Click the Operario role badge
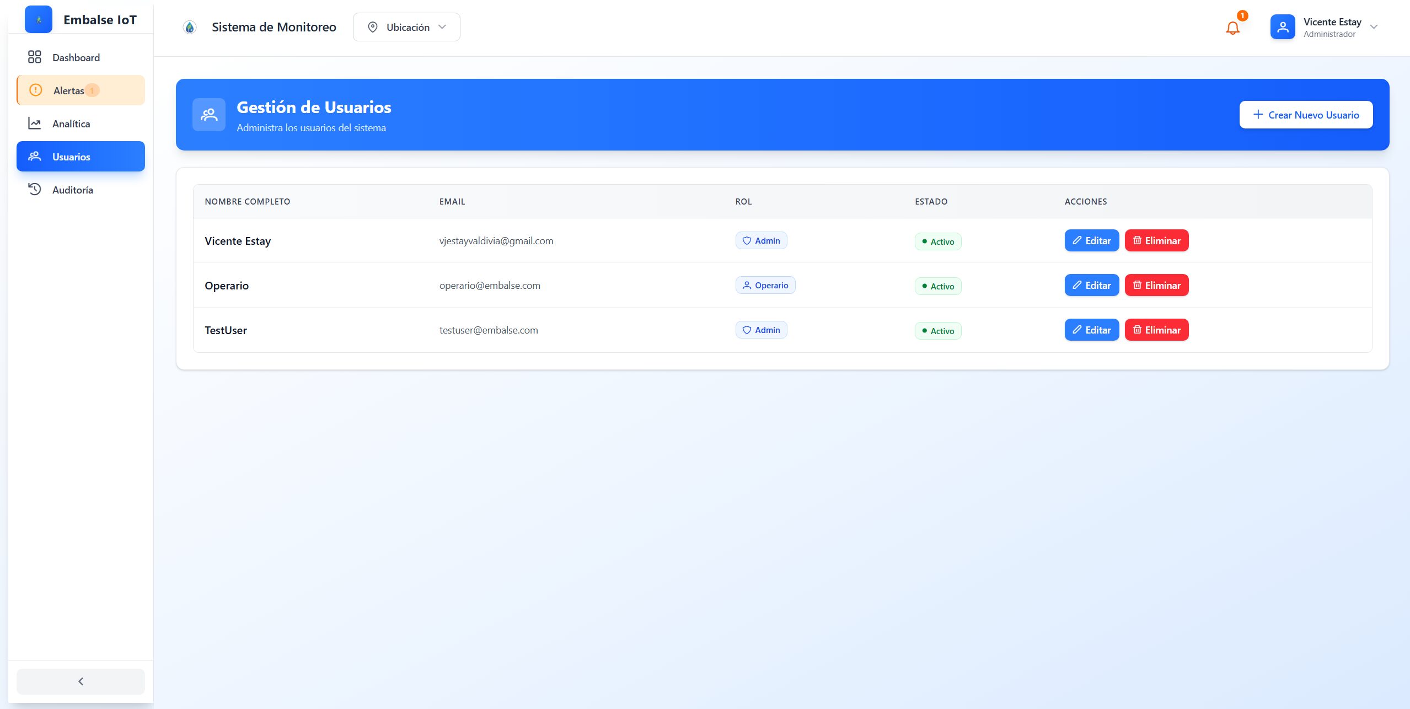Image resolution: width=1410 pixels, height=709 pixels. click(765, 285)
